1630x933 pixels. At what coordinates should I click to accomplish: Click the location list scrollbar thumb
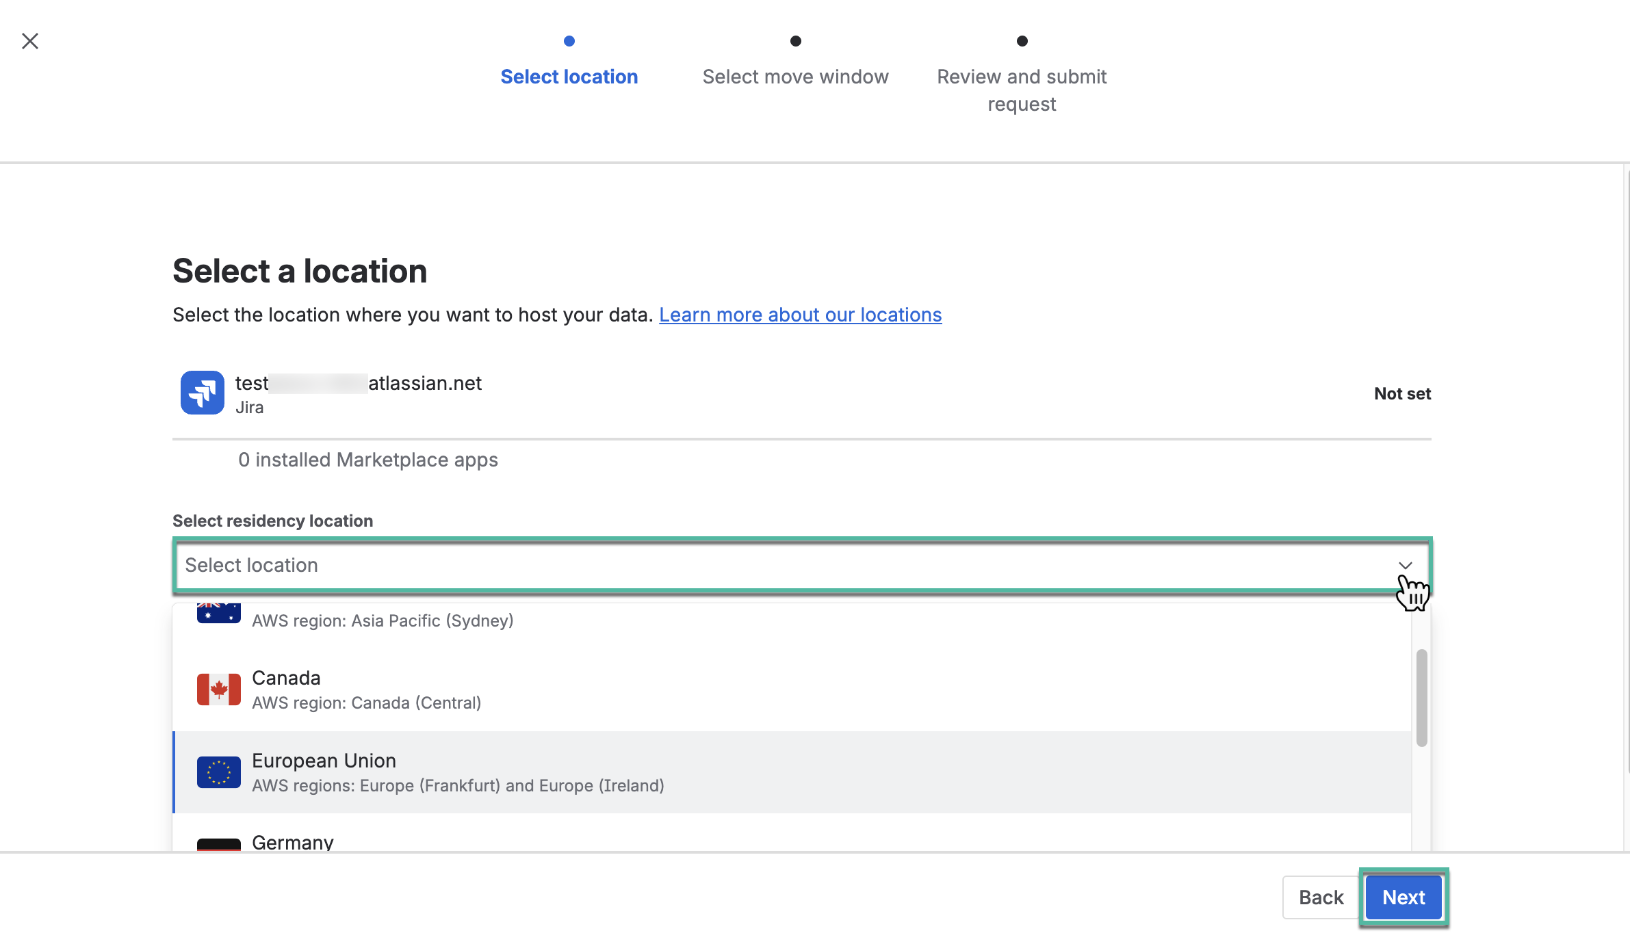1421,698
